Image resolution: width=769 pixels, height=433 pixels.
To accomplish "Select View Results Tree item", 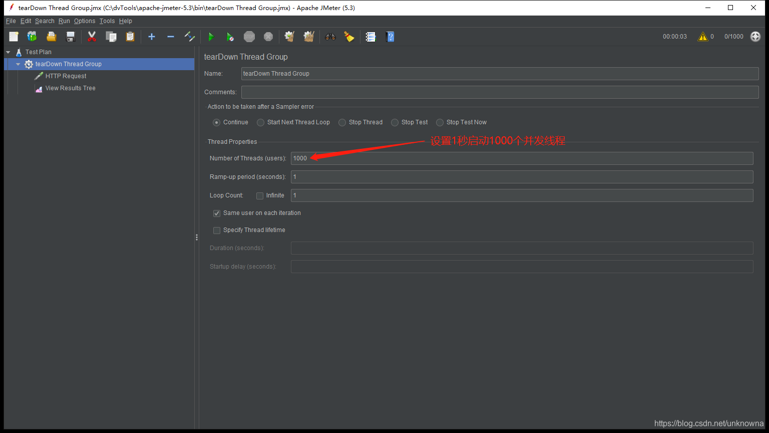I will 71,88.
